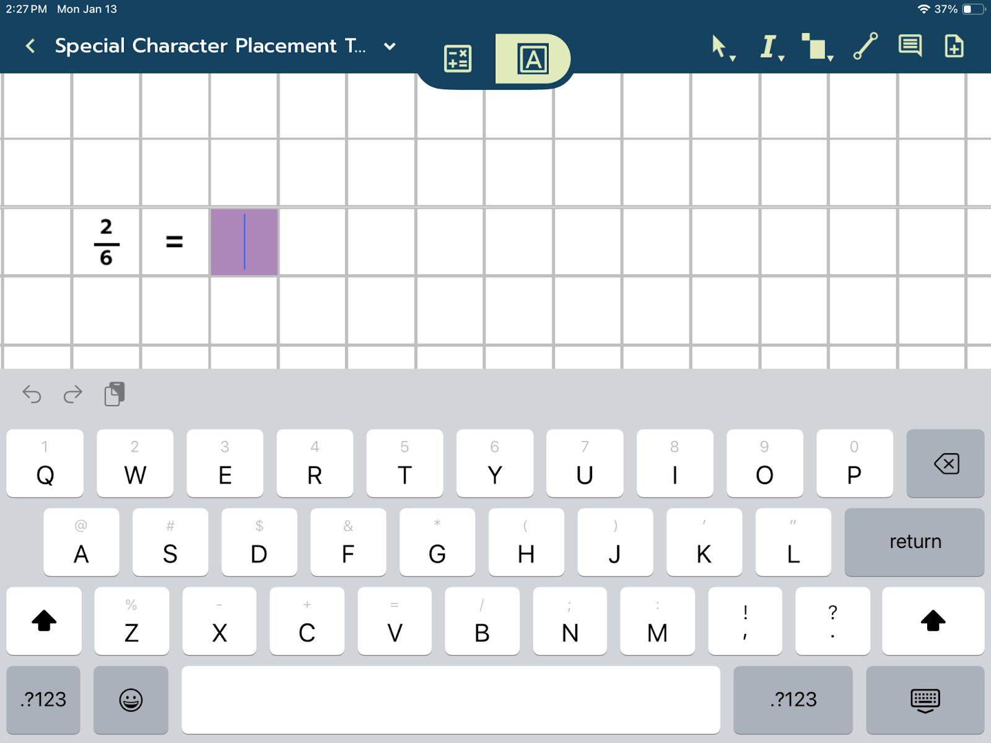Expand the document title dropdown chevron
The height and width of the screenshot is (743, 991).
pos(390,46)
